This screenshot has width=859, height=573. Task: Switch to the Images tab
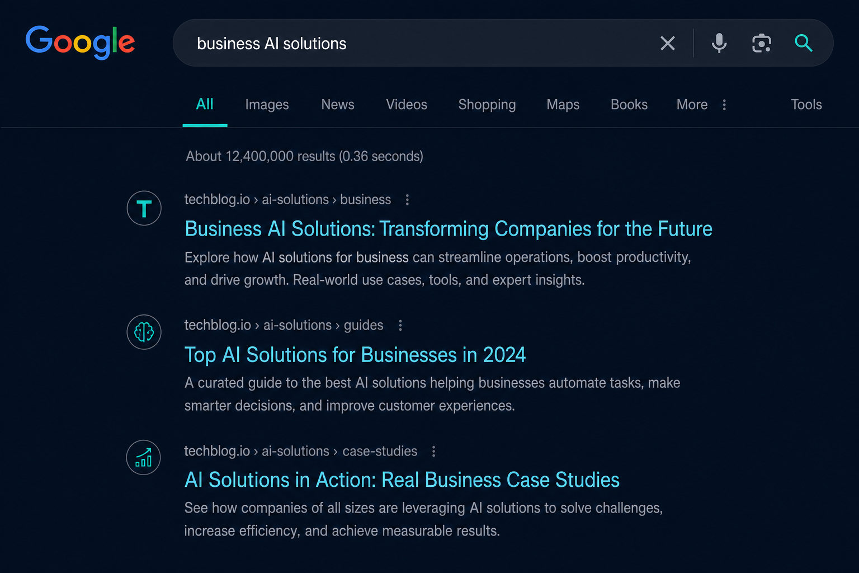(x=267, y=105)
